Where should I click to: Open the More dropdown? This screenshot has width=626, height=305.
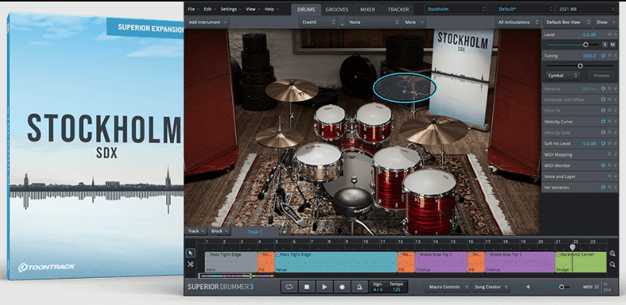(414, 23)
